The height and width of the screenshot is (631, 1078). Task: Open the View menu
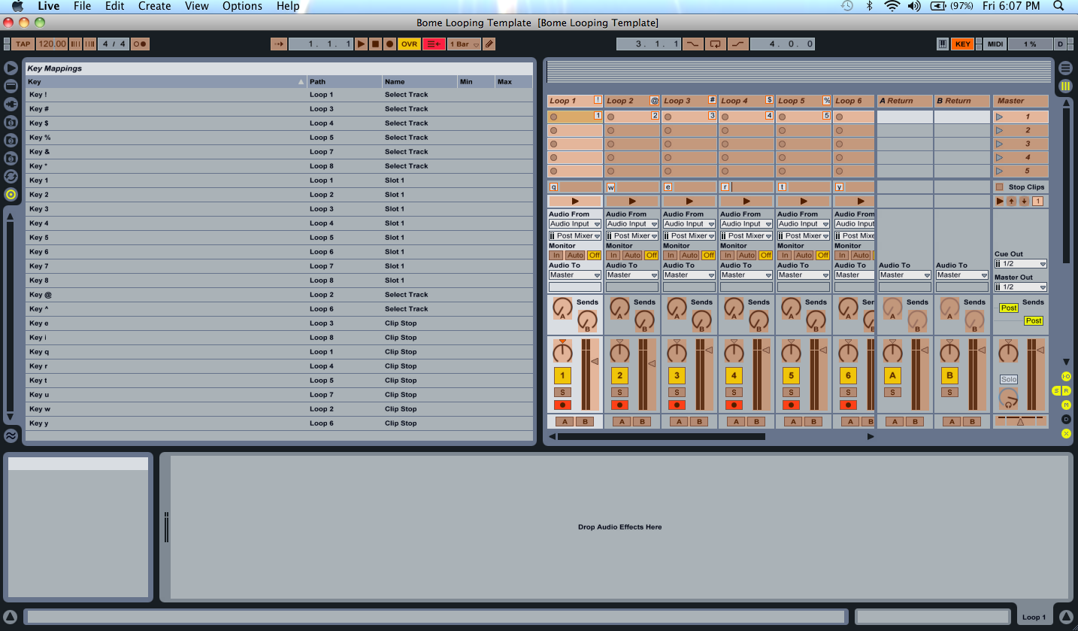196,6
